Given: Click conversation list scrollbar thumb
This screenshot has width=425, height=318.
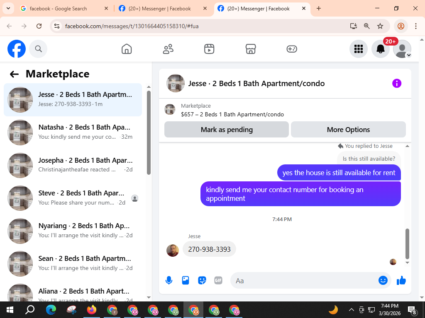Looking at the screenshot, I should click(x=149, y=132).
